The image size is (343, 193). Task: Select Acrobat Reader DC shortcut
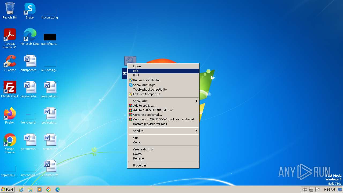pyautogui.click(x=10, y=38)
